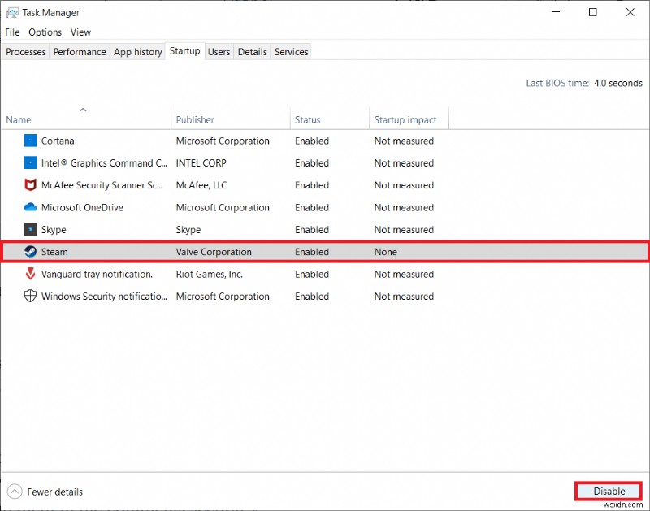650x511 pixels.
Task: Click the Riot Games, Inc. publisher cell
Action: tap(210, 274)
